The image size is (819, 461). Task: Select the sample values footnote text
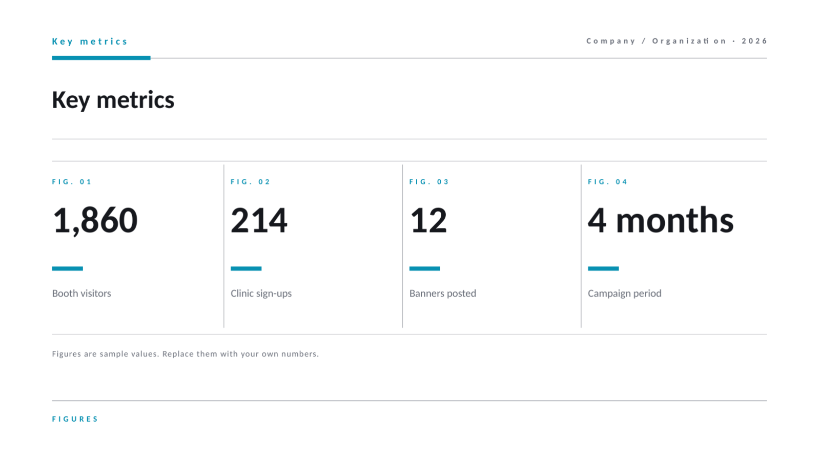185,354
